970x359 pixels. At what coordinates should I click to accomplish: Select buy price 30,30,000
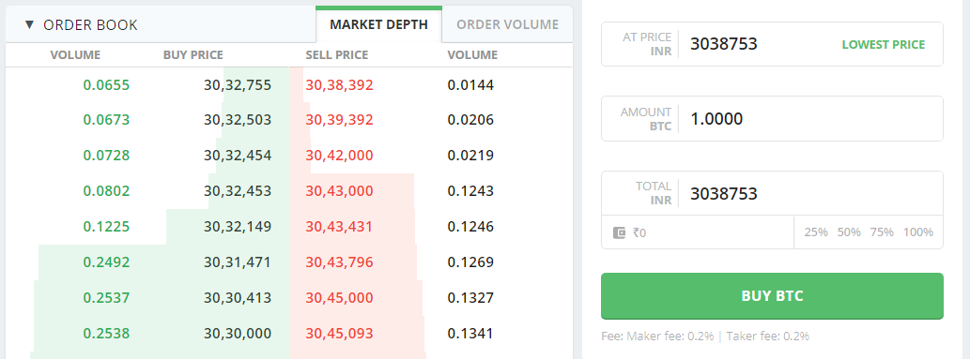(x=238, y=335)
